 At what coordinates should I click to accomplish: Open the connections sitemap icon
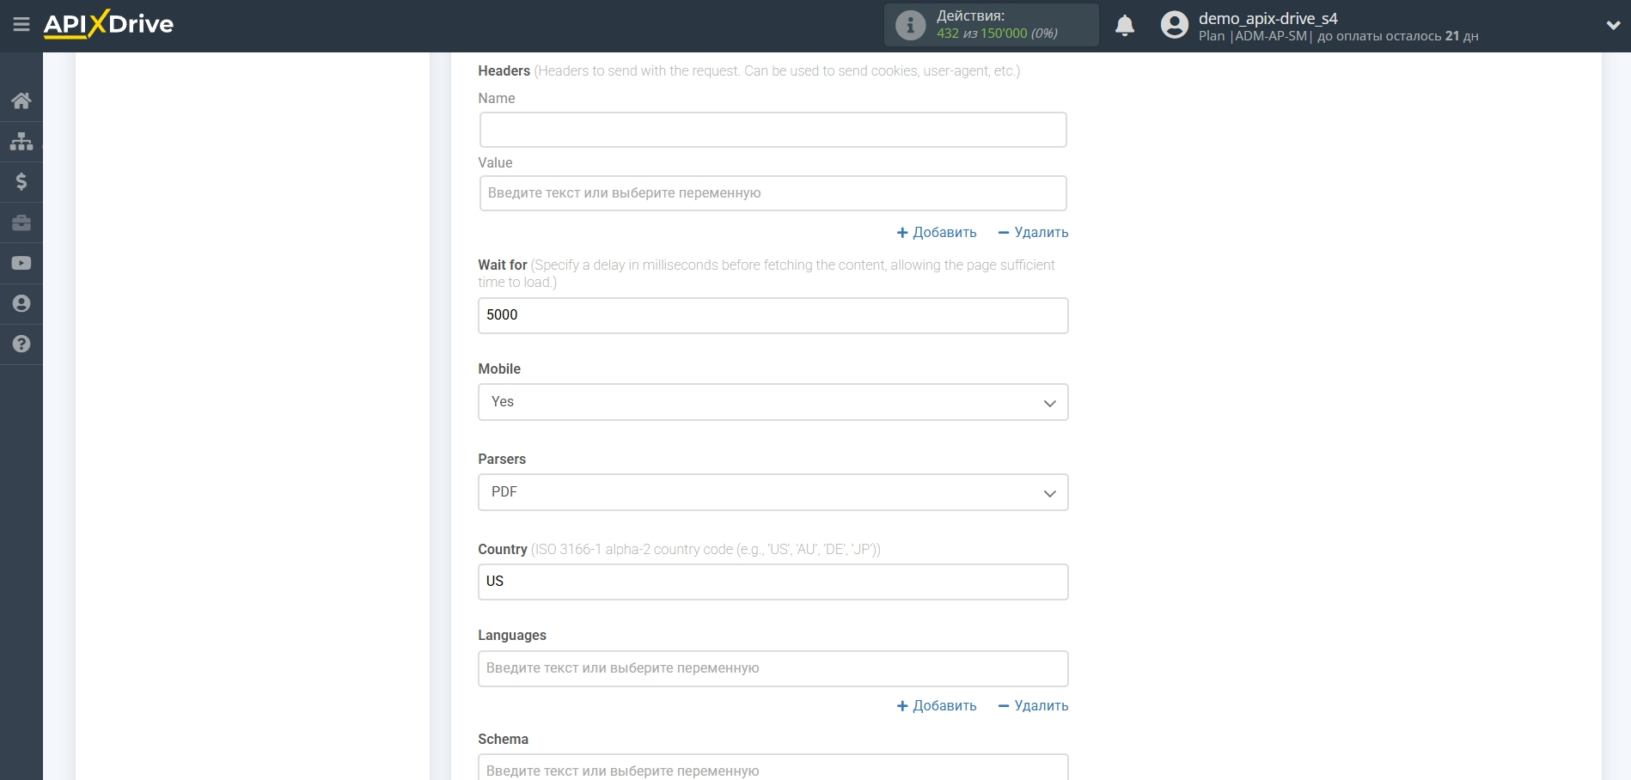pos(21,141)
